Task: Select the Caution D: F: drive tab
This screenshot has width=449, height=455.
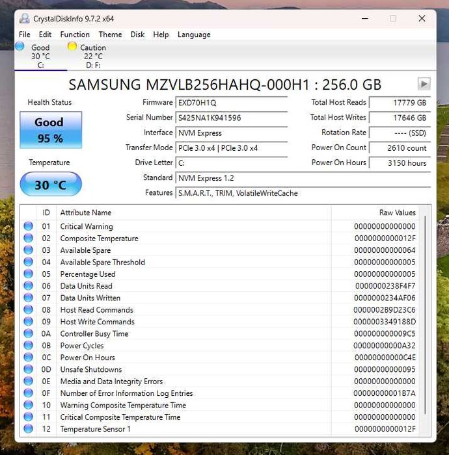Action: (x=93, y=56)
